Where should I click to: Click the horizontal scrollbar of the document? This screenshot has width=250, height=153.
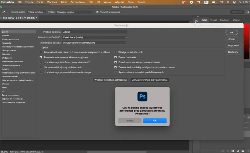117,152
